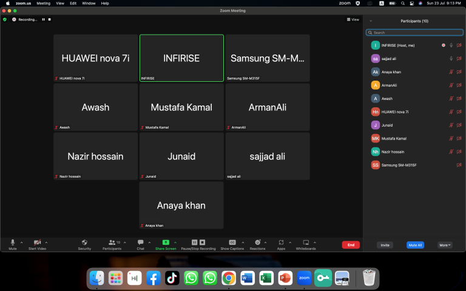Toggle muted microphone icon for ArmanAli

451,85
